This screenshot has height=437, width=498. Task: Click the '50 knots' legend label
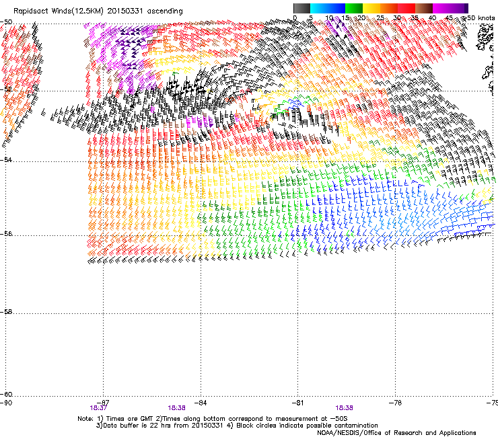[481, 18]
